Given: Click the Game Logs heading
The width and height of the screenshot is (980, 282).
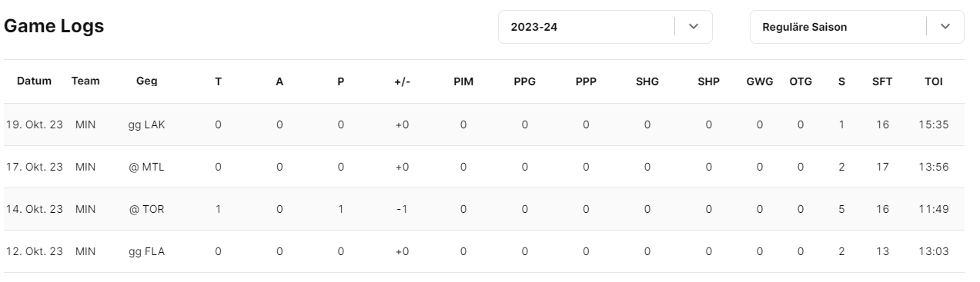Looking at the screenshot, I should [54, 26].
